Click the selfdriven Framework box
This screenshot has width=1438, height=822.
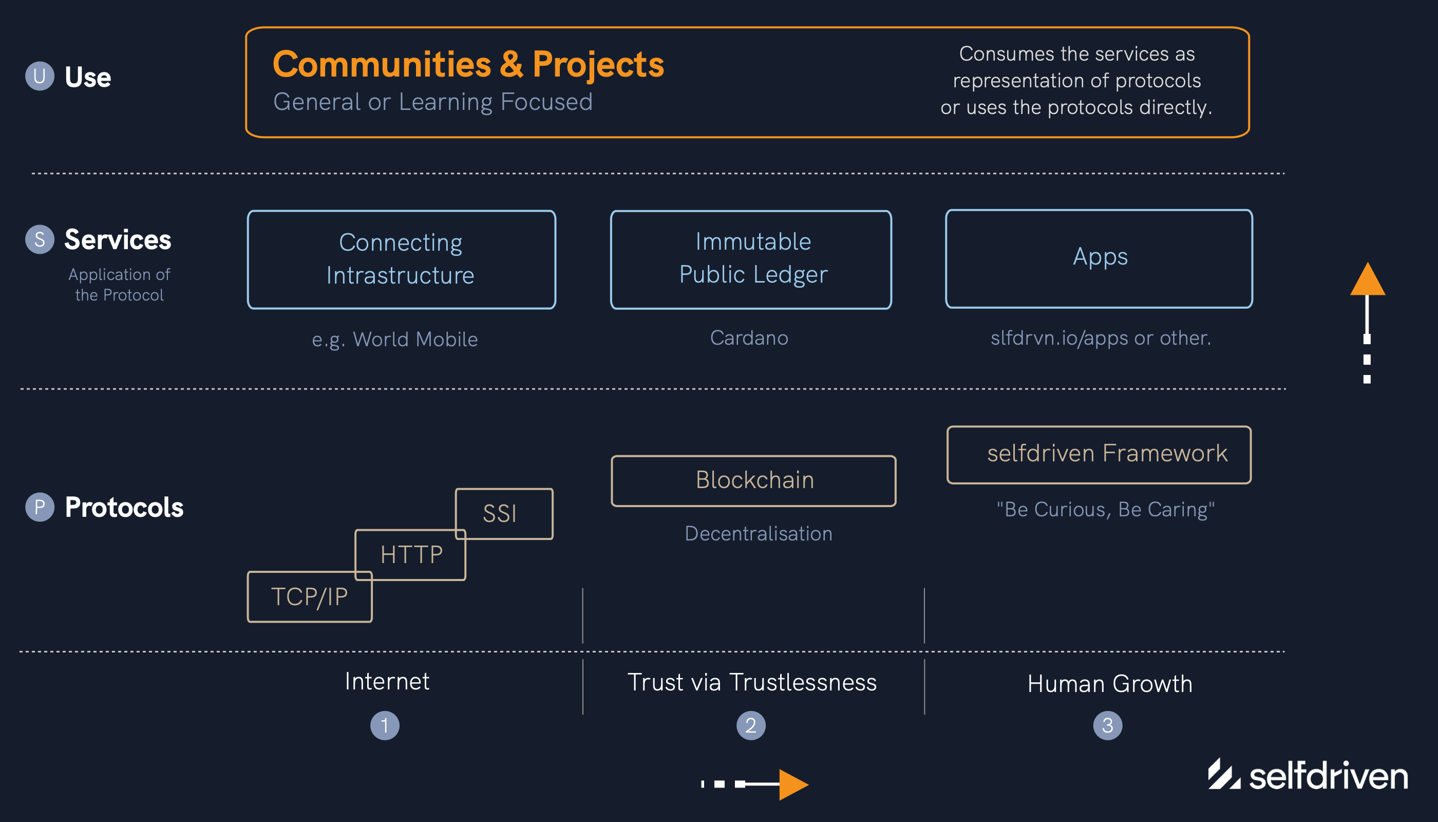(x=1099, y=454)
